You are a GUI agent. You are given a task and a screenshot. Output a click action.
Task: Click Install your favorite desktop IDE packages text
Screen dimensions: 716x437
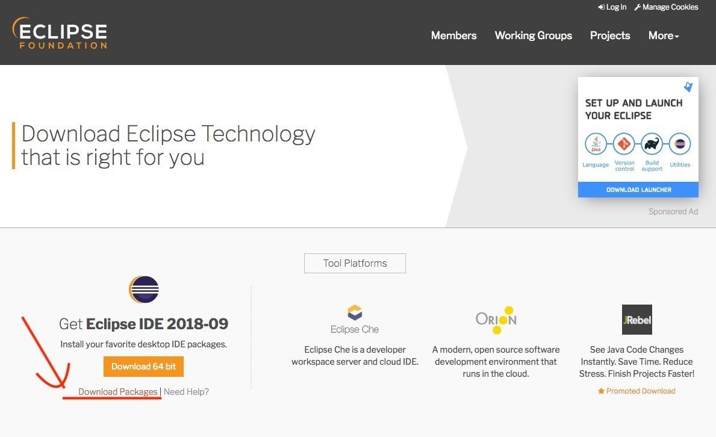coord(143,344)
